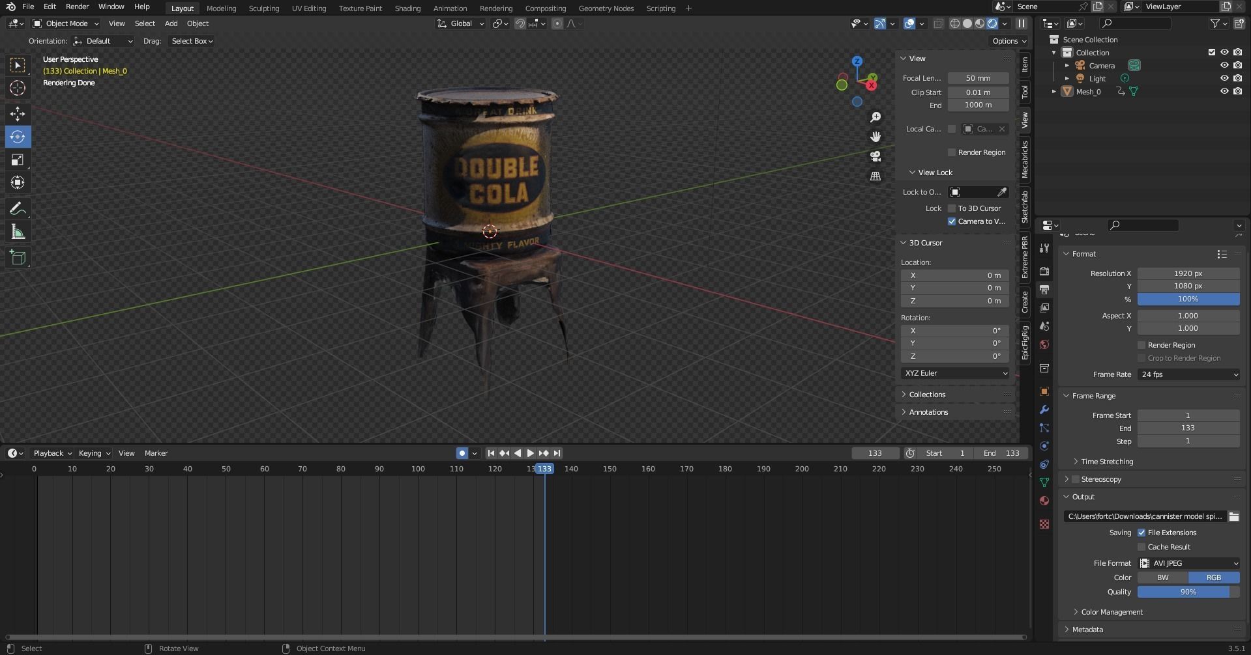Viewport: 1251px width, 655px height.
Task: Open the Render properties tab icon
Action: tap(1044, 271)
